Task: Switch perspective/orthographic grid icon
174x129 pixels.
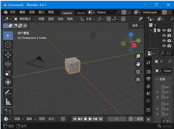Action: [x=138, y=79]
